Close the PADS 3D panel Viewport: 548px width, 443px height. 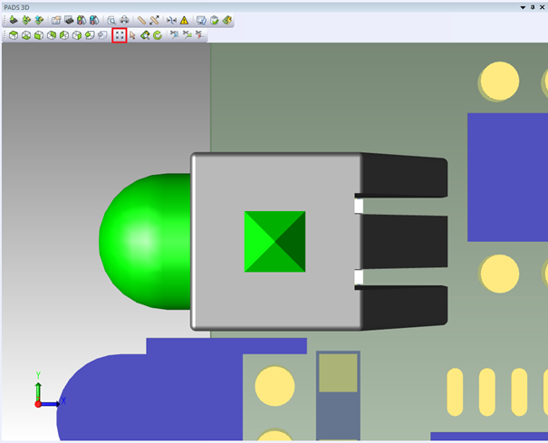coord(542,7)
